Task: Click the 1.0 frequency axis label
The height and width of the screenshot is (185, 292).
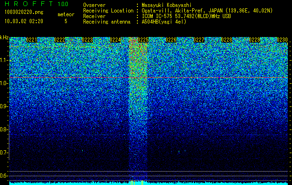Action: tap(4, 83)
